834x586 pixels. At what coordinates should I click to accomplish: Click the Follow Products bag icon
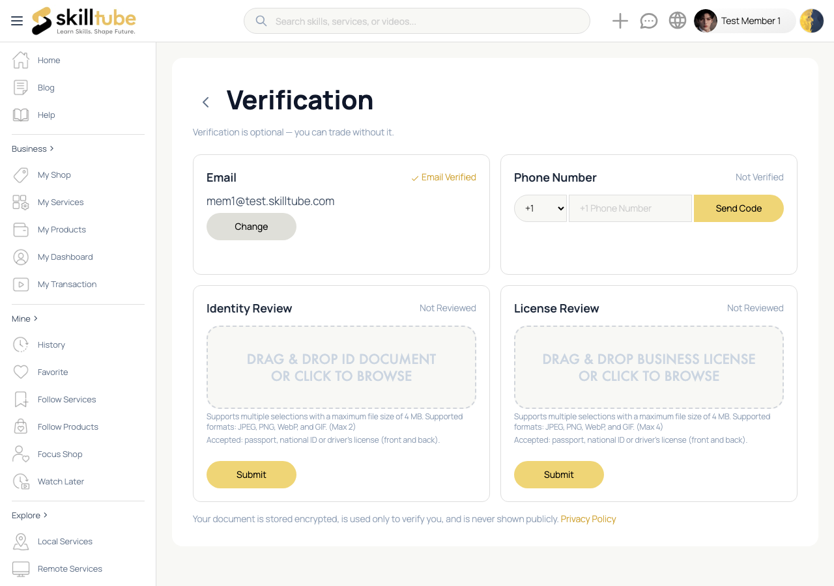pyautogui.click(x=21, y=426)
